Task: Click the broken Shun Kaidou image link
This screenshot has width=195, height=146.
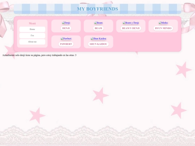Action: pyautogui.click(x=98, y=39)
